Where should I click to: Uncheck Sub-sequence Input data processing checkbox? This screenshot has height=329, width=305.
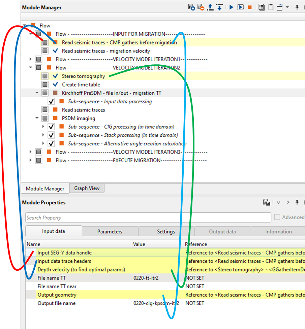[x=51, y=101]
